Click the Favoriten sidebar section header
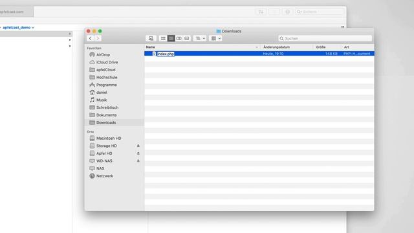 (x=94, y=48)
